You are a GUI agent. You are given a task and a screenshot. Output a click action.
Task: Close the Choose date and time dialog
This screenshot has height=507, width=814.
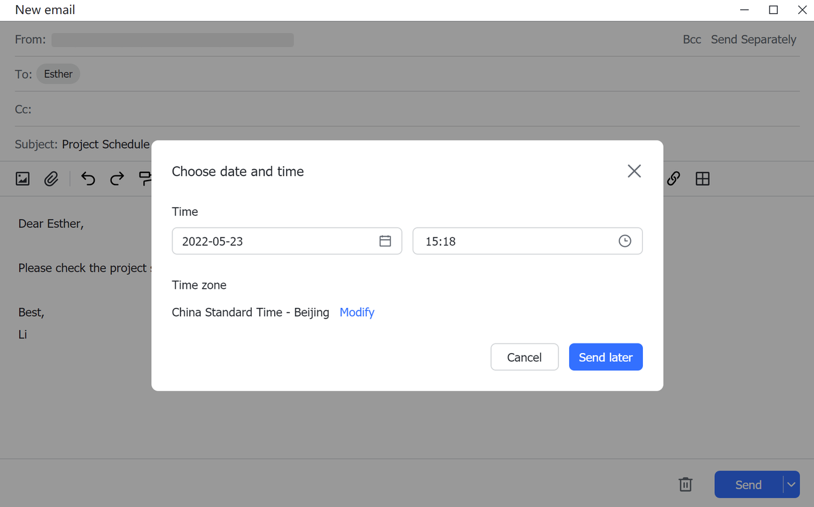pos(634,171)
